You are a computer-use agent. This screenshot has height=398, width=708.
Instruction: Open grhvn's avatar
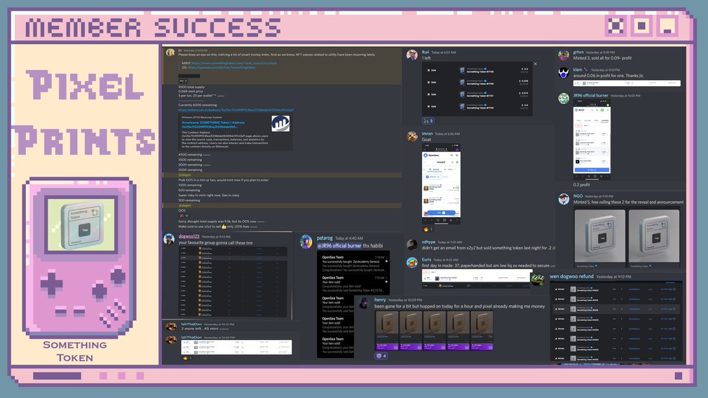pyautogui.click(x=563, y=55)
